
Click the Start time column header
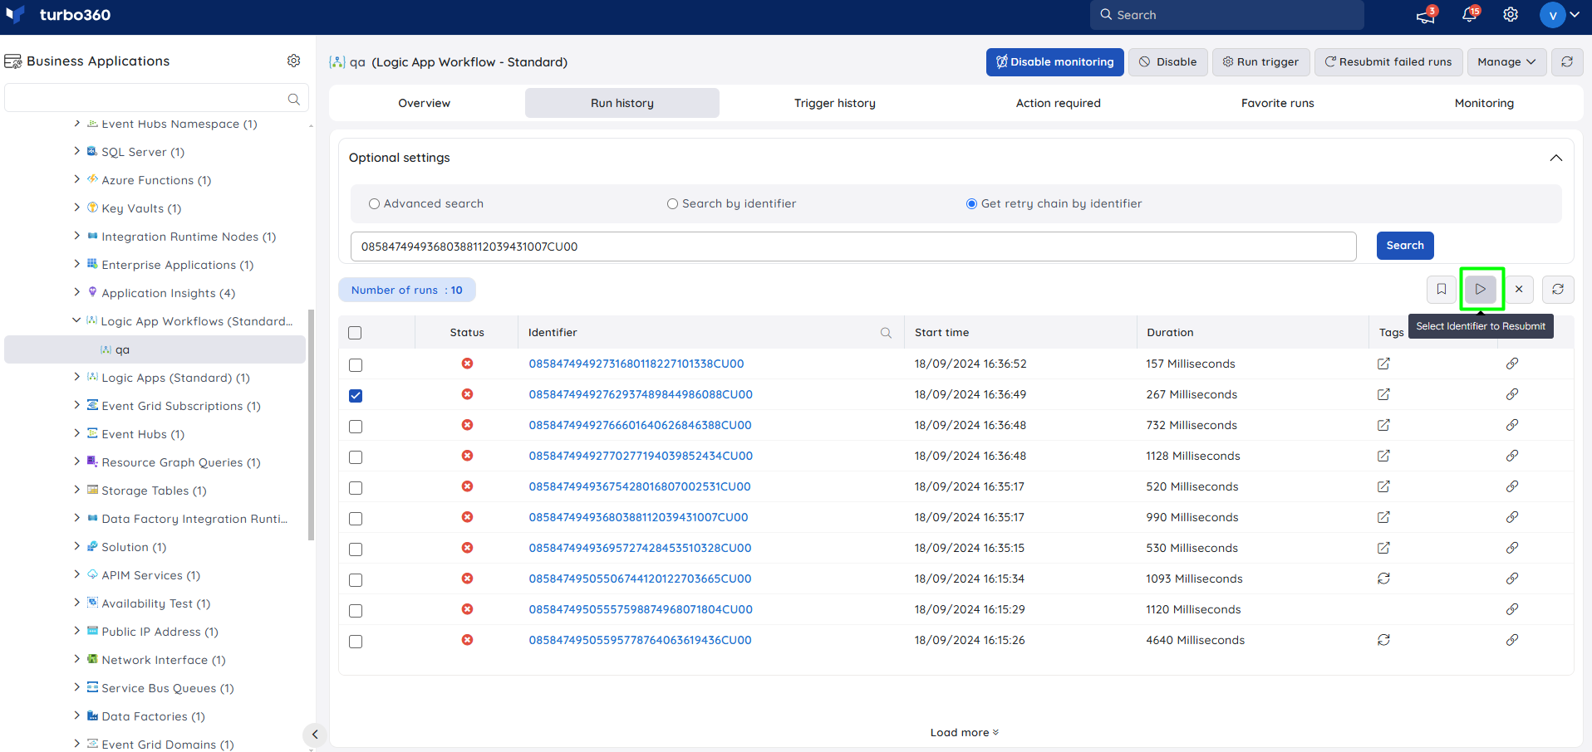[941, 332]
